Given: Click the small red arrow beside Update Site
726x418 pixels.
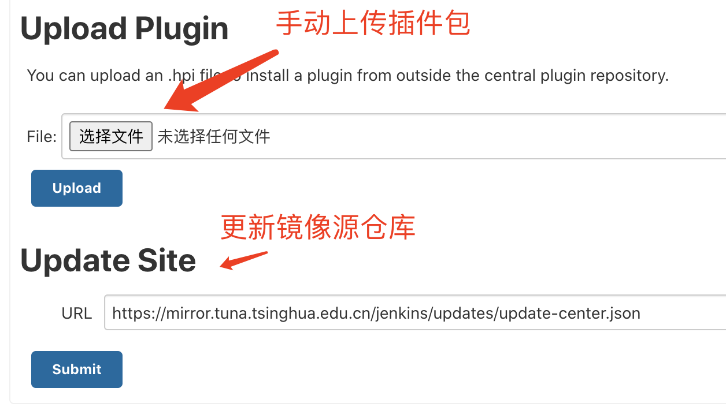Looking at the screenshot, I should [244, 260].
